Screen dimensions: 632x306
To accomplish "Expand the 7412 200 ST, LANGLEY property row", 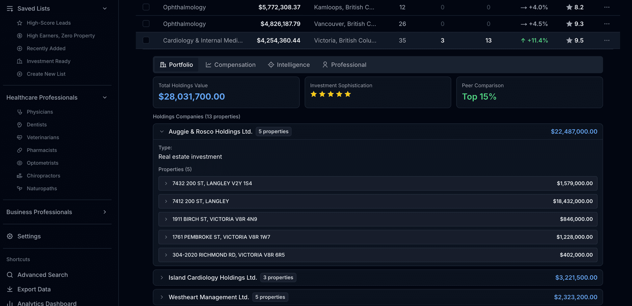I will [166, 201].
